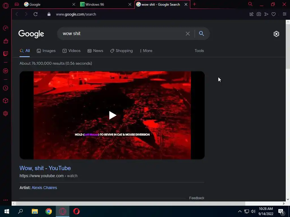The width and height of the screenshot is (290, 217).
Task: Click the Google logo
Action: [31, 34]
